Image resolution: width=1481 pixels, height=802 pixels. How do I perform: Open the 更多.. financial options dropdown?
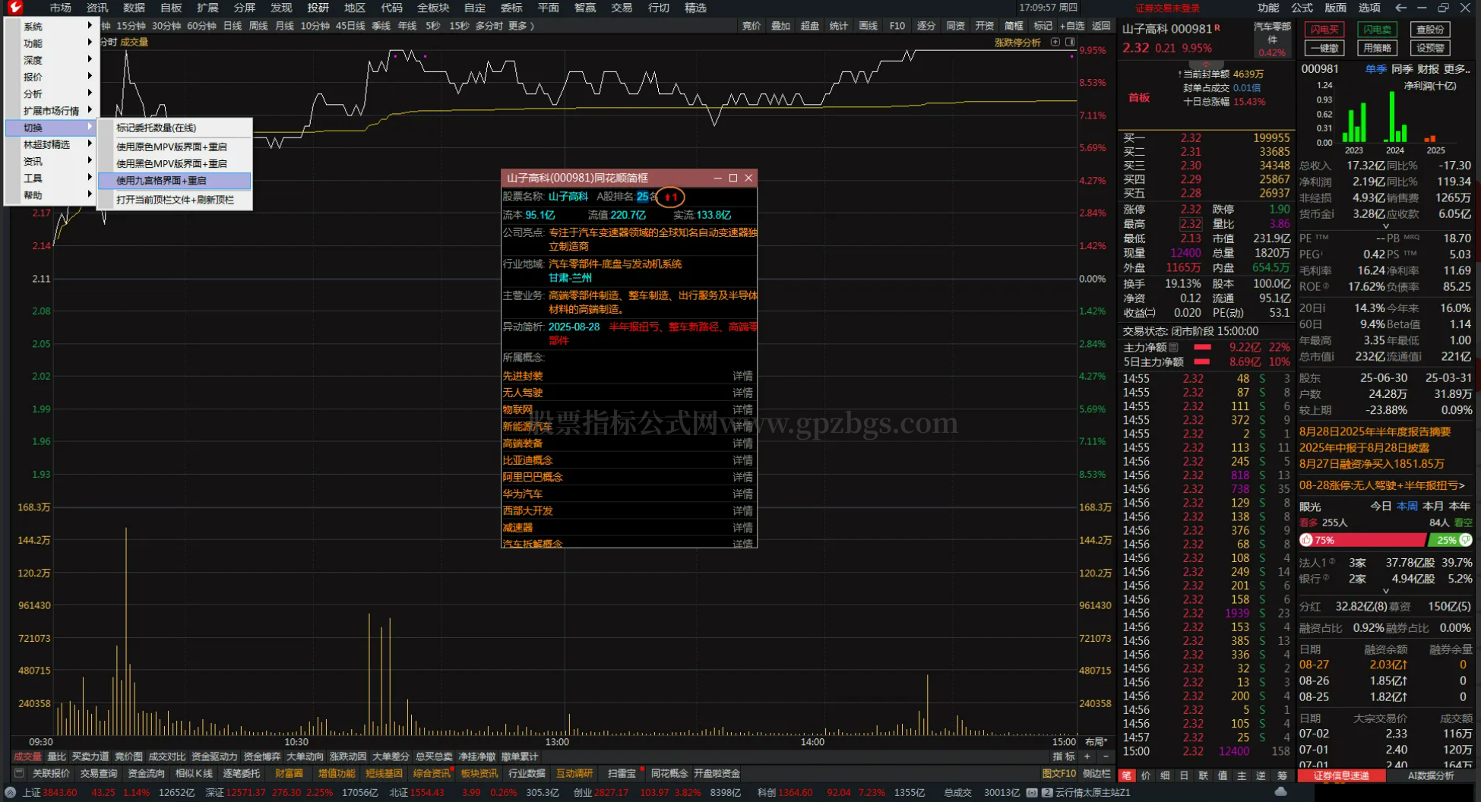coord(1457,69)
